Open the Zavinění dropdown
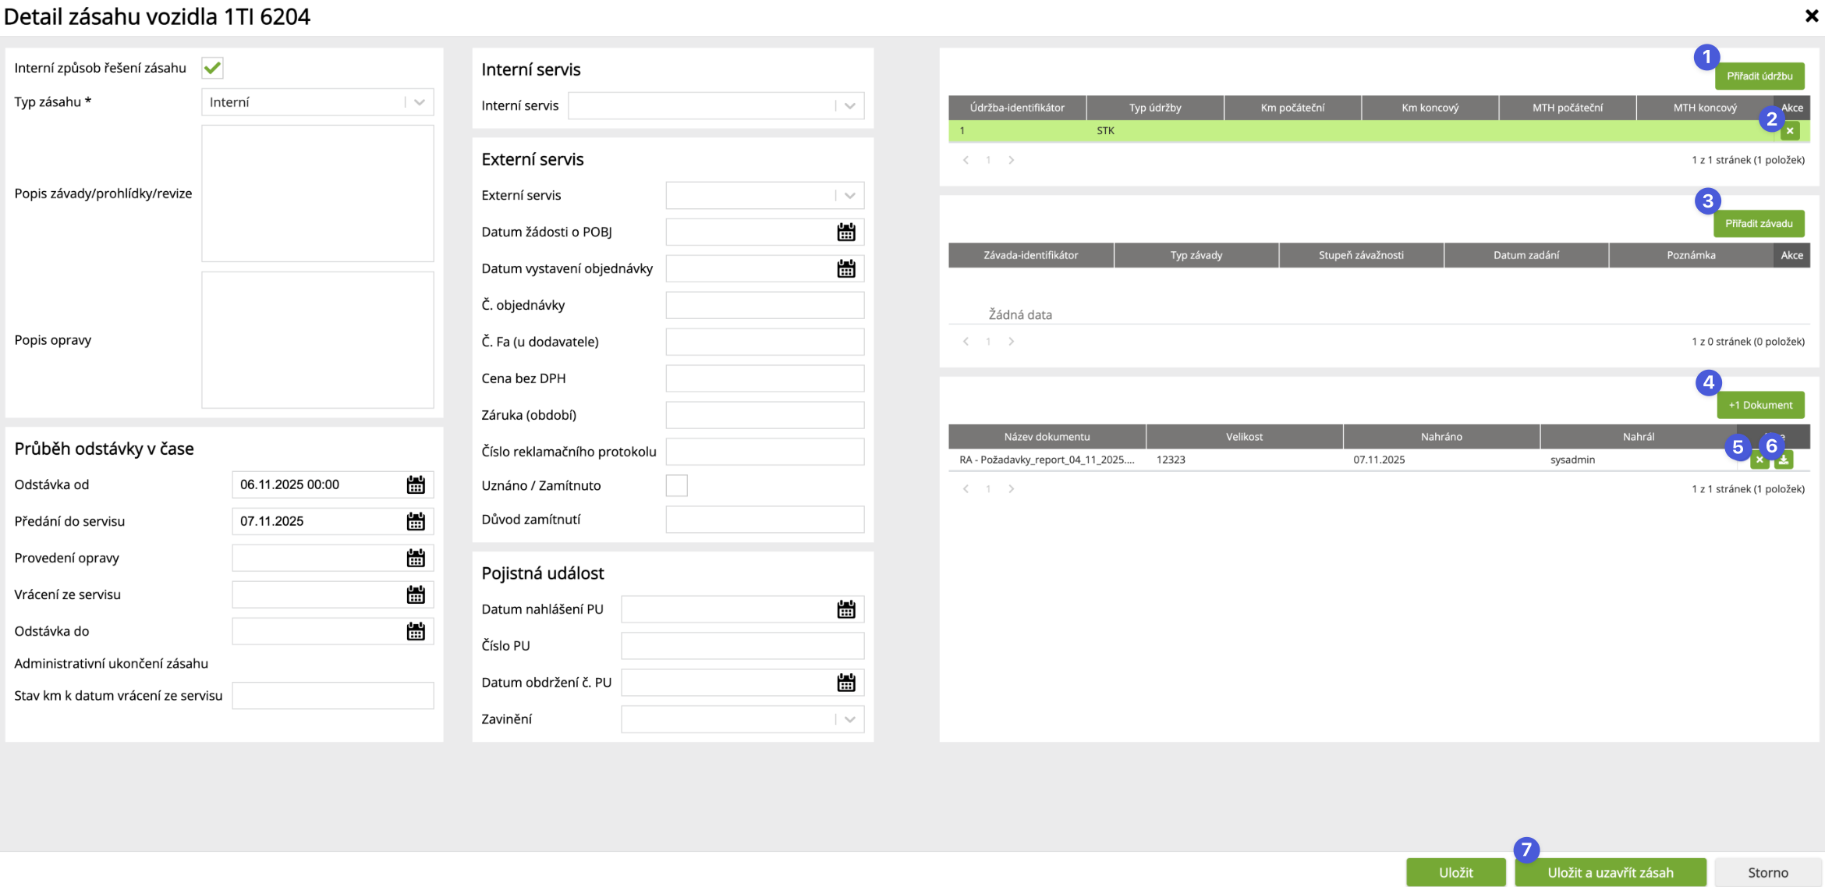Viewport: 1825px width, 887px height. (x=850, y=719)
